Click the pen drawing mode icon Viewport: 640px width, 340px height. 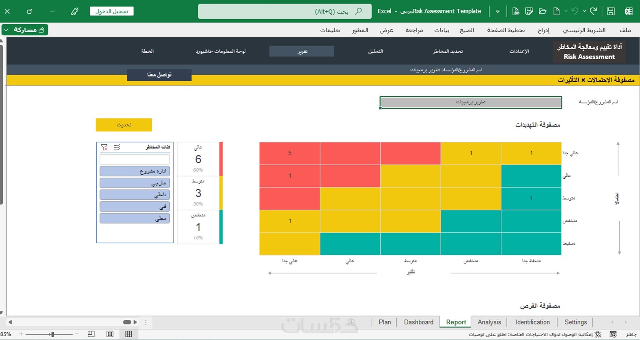pyautogui.click(x=74, y=11)
